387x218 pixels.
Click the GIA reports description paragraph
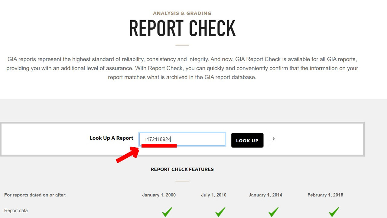click(182, 68)
